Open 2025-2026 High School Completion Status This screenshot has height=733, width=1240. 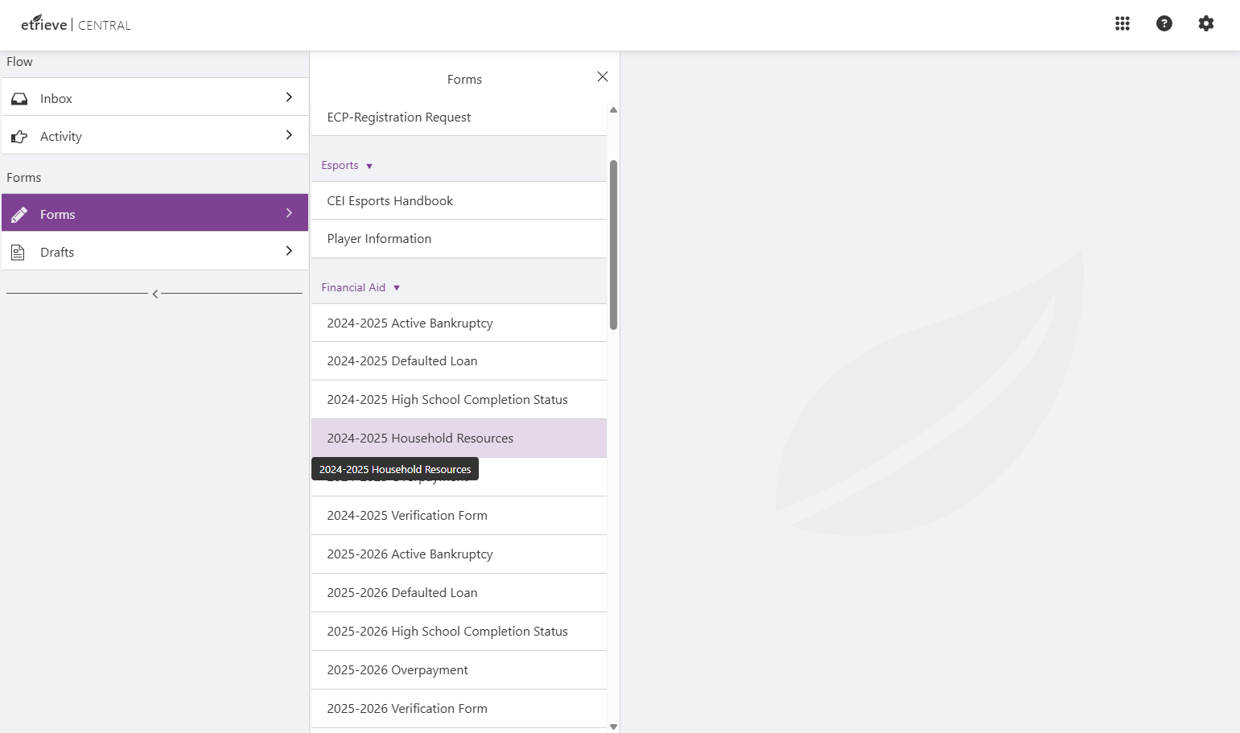tap(459, 632)
